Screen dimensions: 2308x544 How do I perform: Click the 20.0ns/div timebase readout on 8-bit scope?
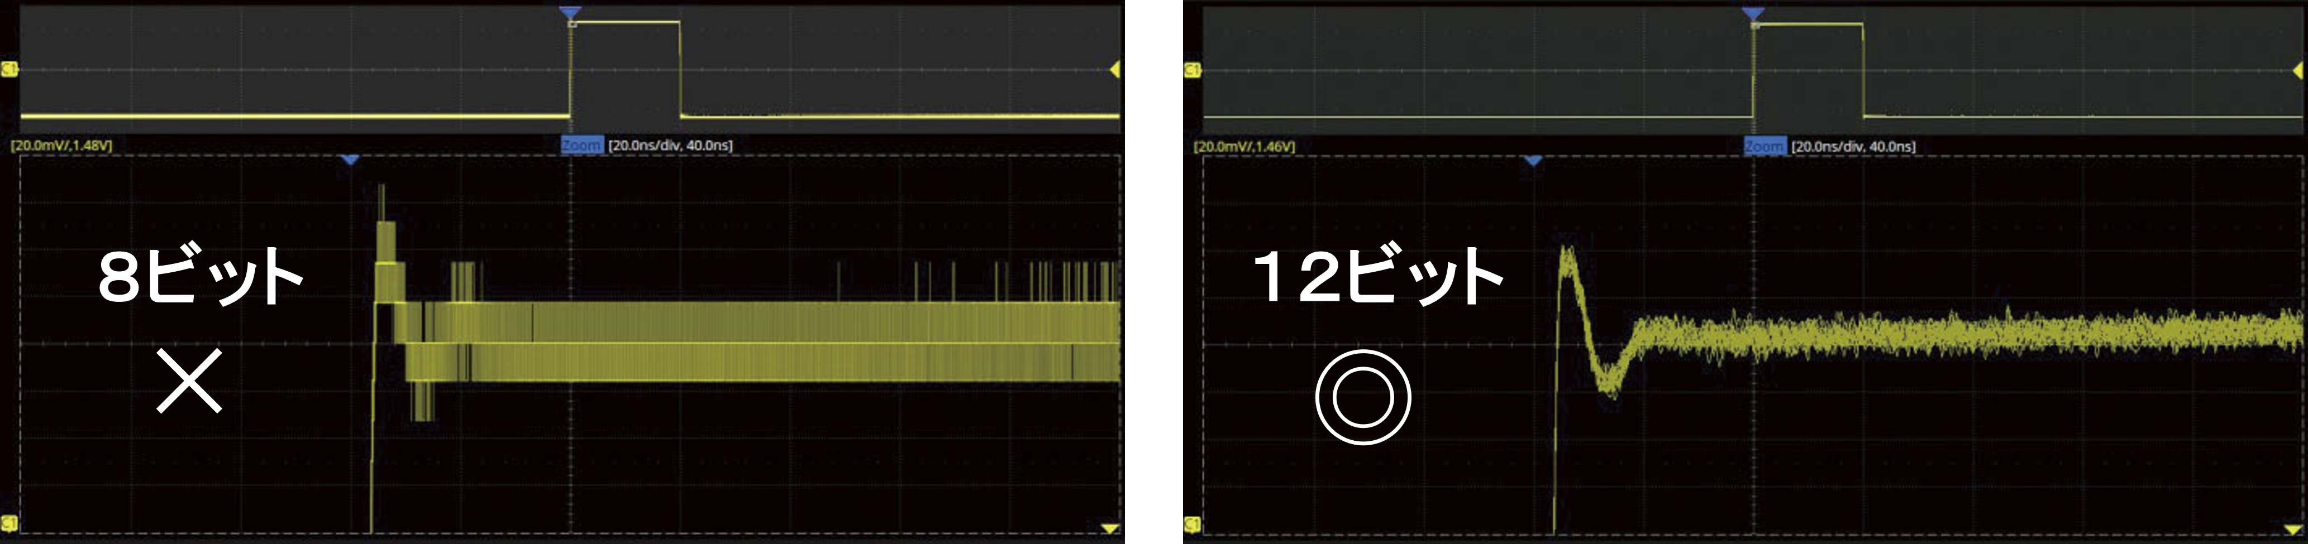point(670,145)
